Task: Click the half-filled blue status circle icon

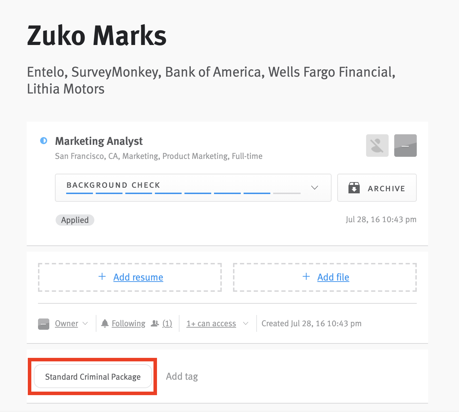Action: tap(44, 141)
